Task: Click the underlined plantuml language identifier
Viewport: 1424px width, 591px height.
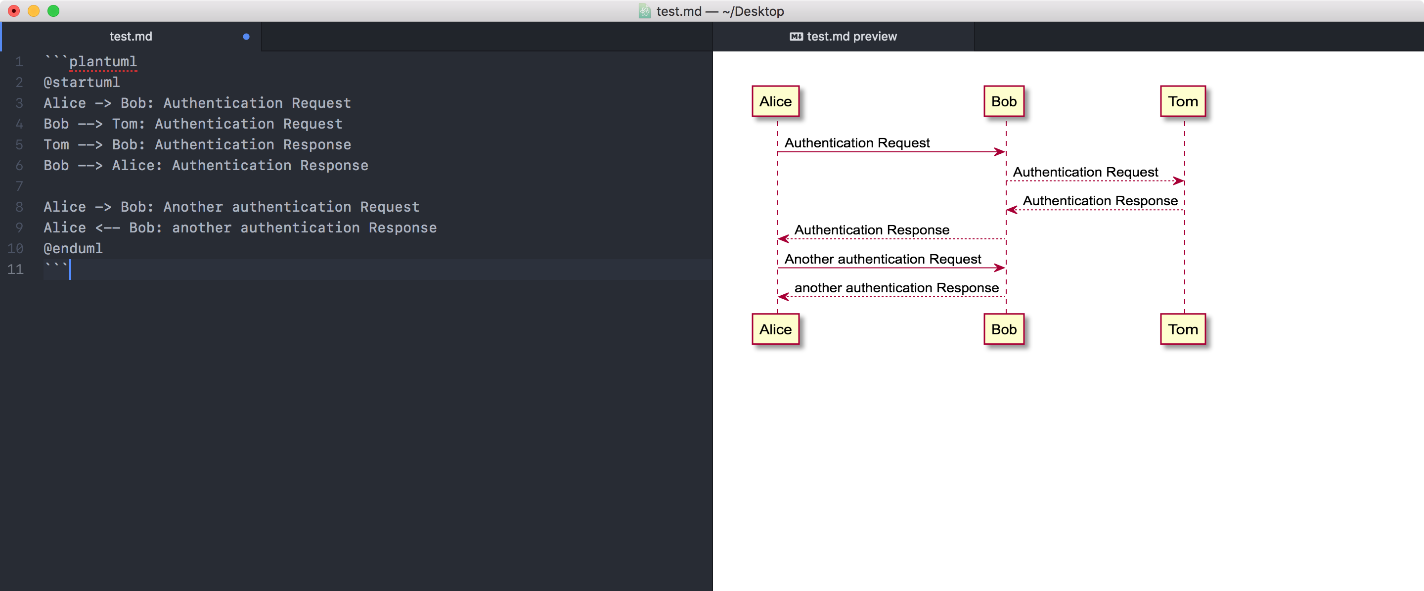Action: click(x=103, y=62)
